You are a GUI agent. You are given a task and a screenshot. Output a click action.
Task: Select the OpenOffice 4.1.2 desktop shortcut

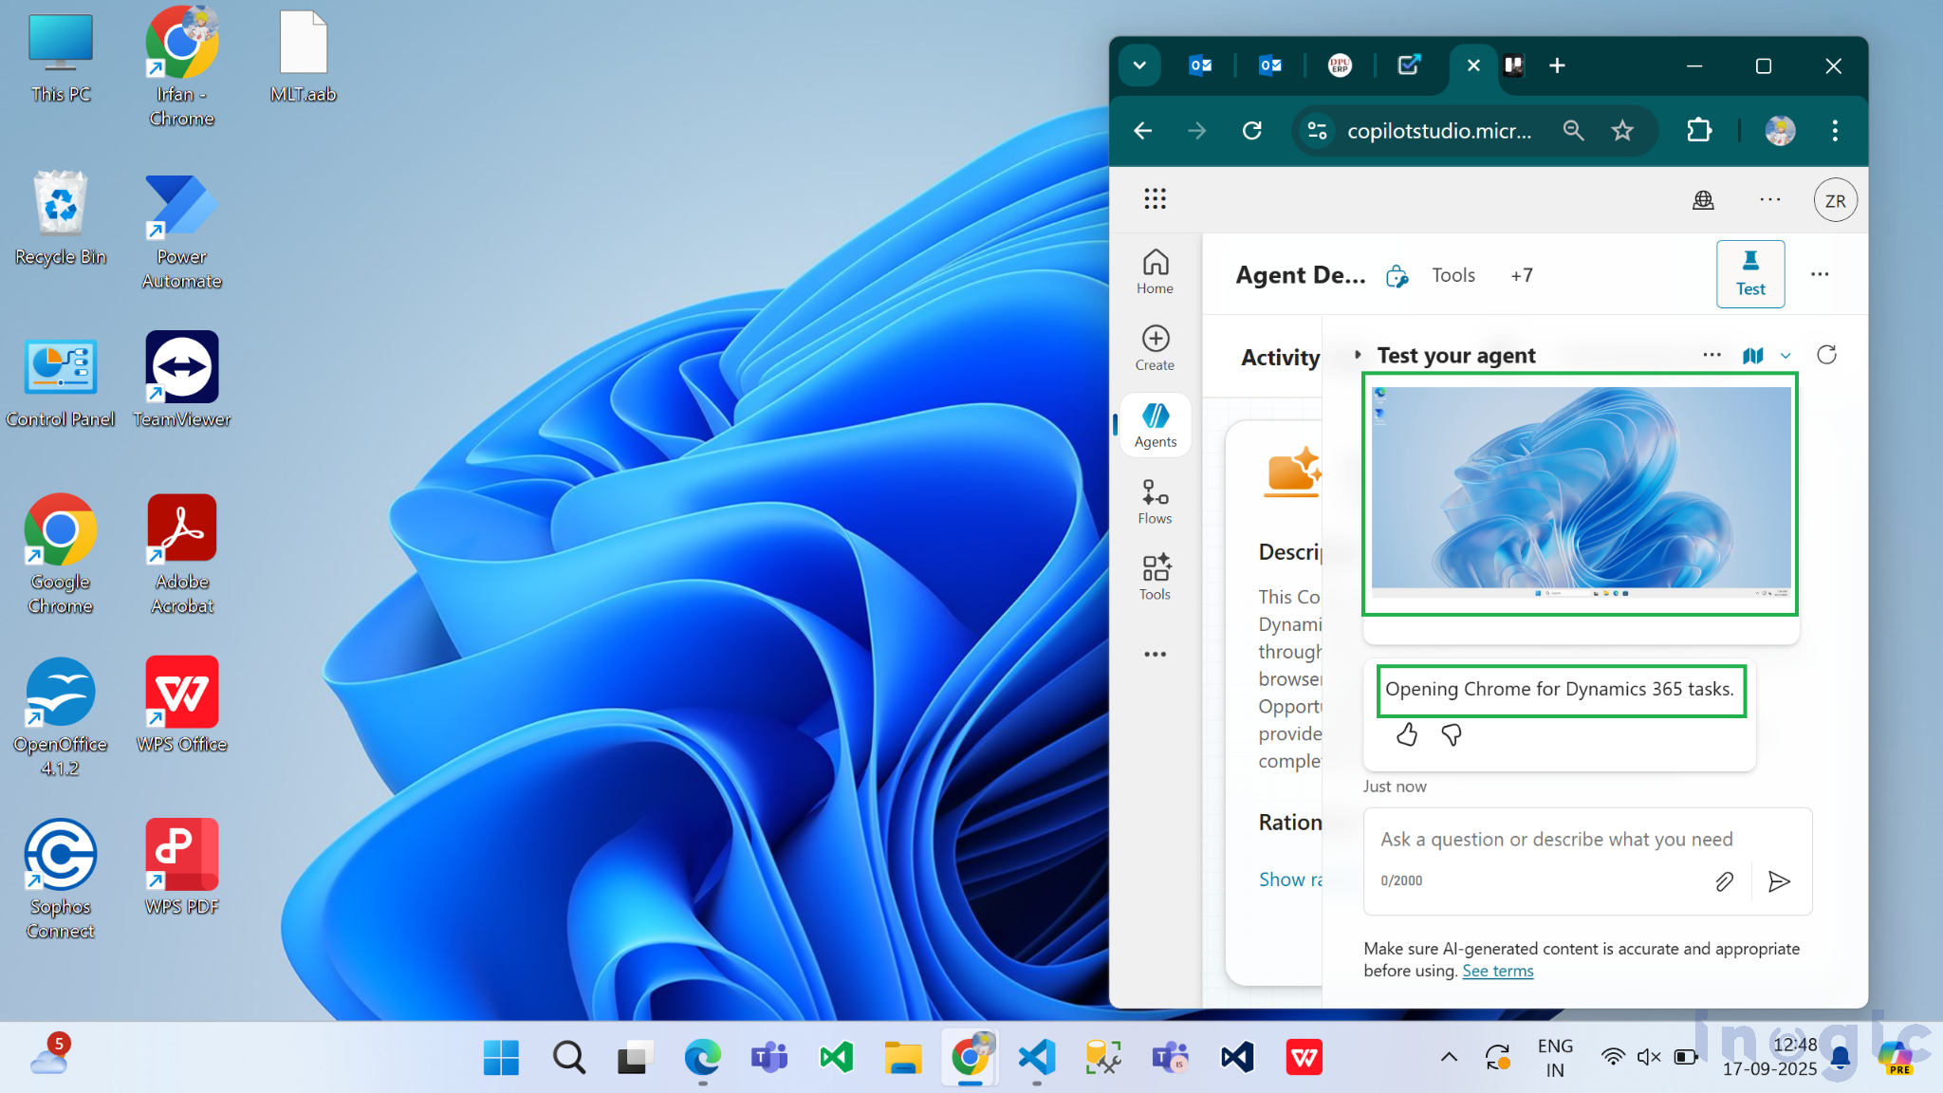pos(61,718)
